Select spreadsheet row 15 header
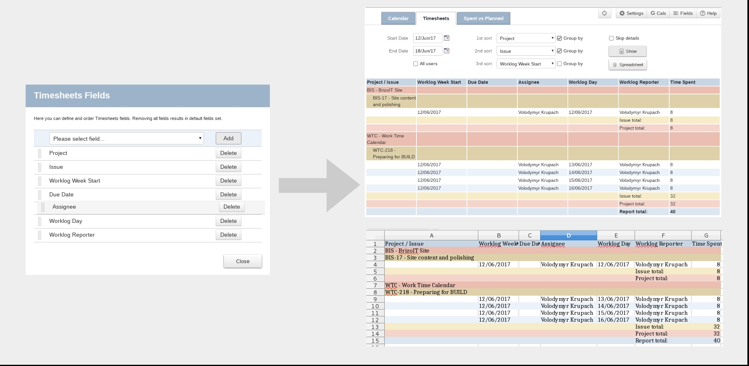Viewport: 749px width, 366px height. [375, 341]
